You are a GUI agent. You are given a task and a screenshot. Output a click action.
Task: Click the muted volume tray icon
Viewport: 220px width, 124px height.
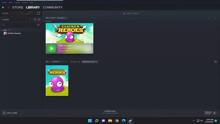[201, 121]
